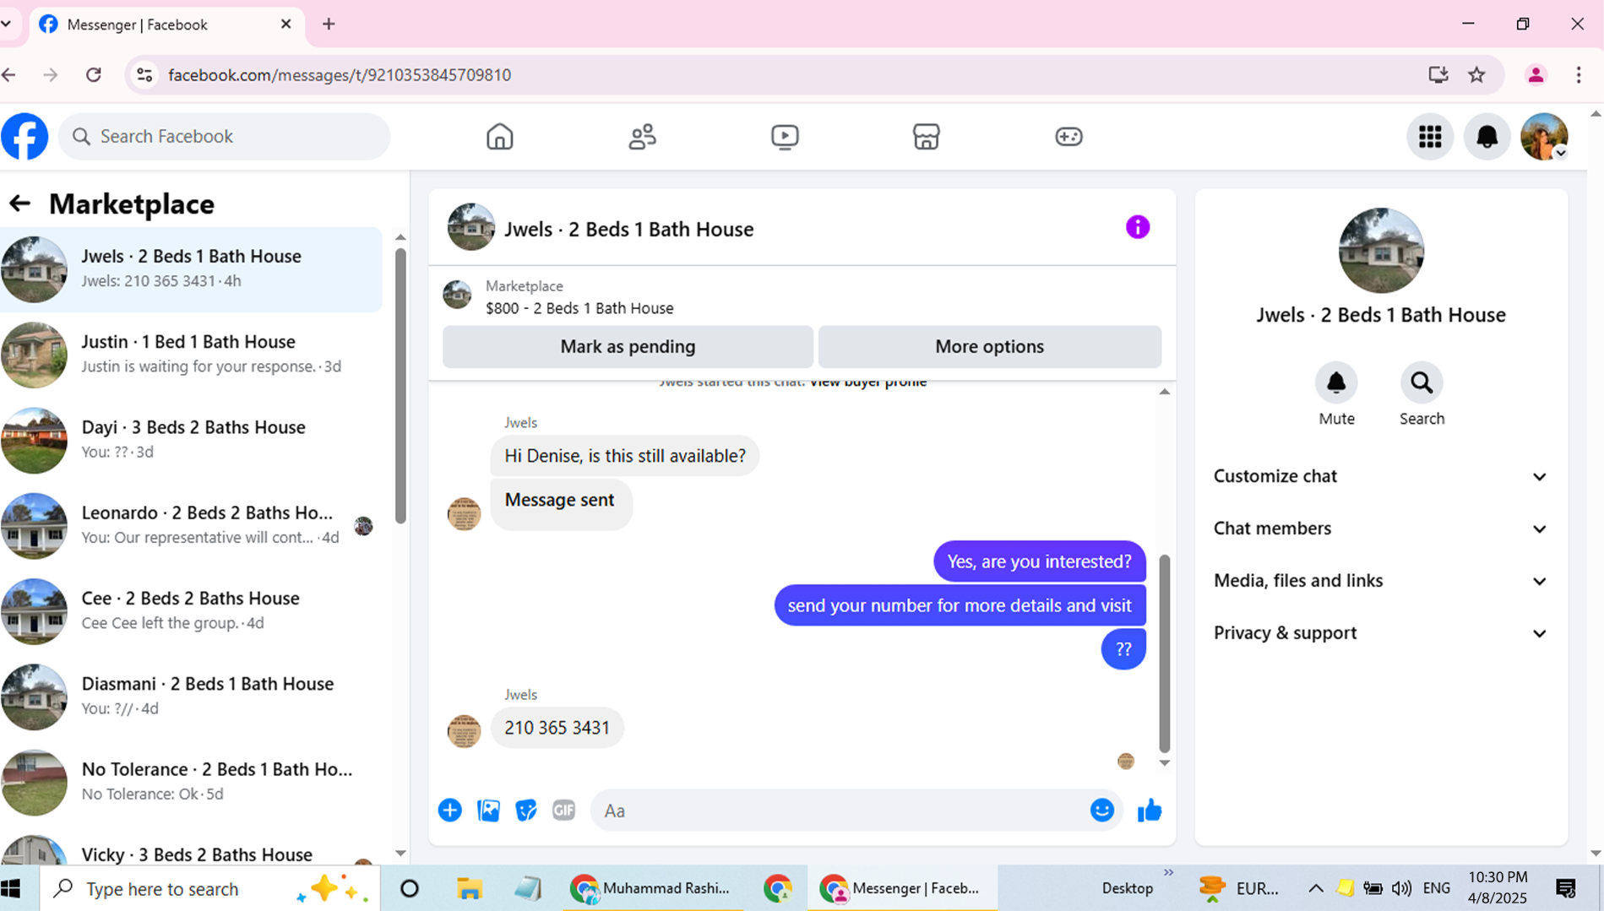Go back using the Marketplace arrow
The width and height of the screenshot is (1604, 911).
tap(19, 203)
